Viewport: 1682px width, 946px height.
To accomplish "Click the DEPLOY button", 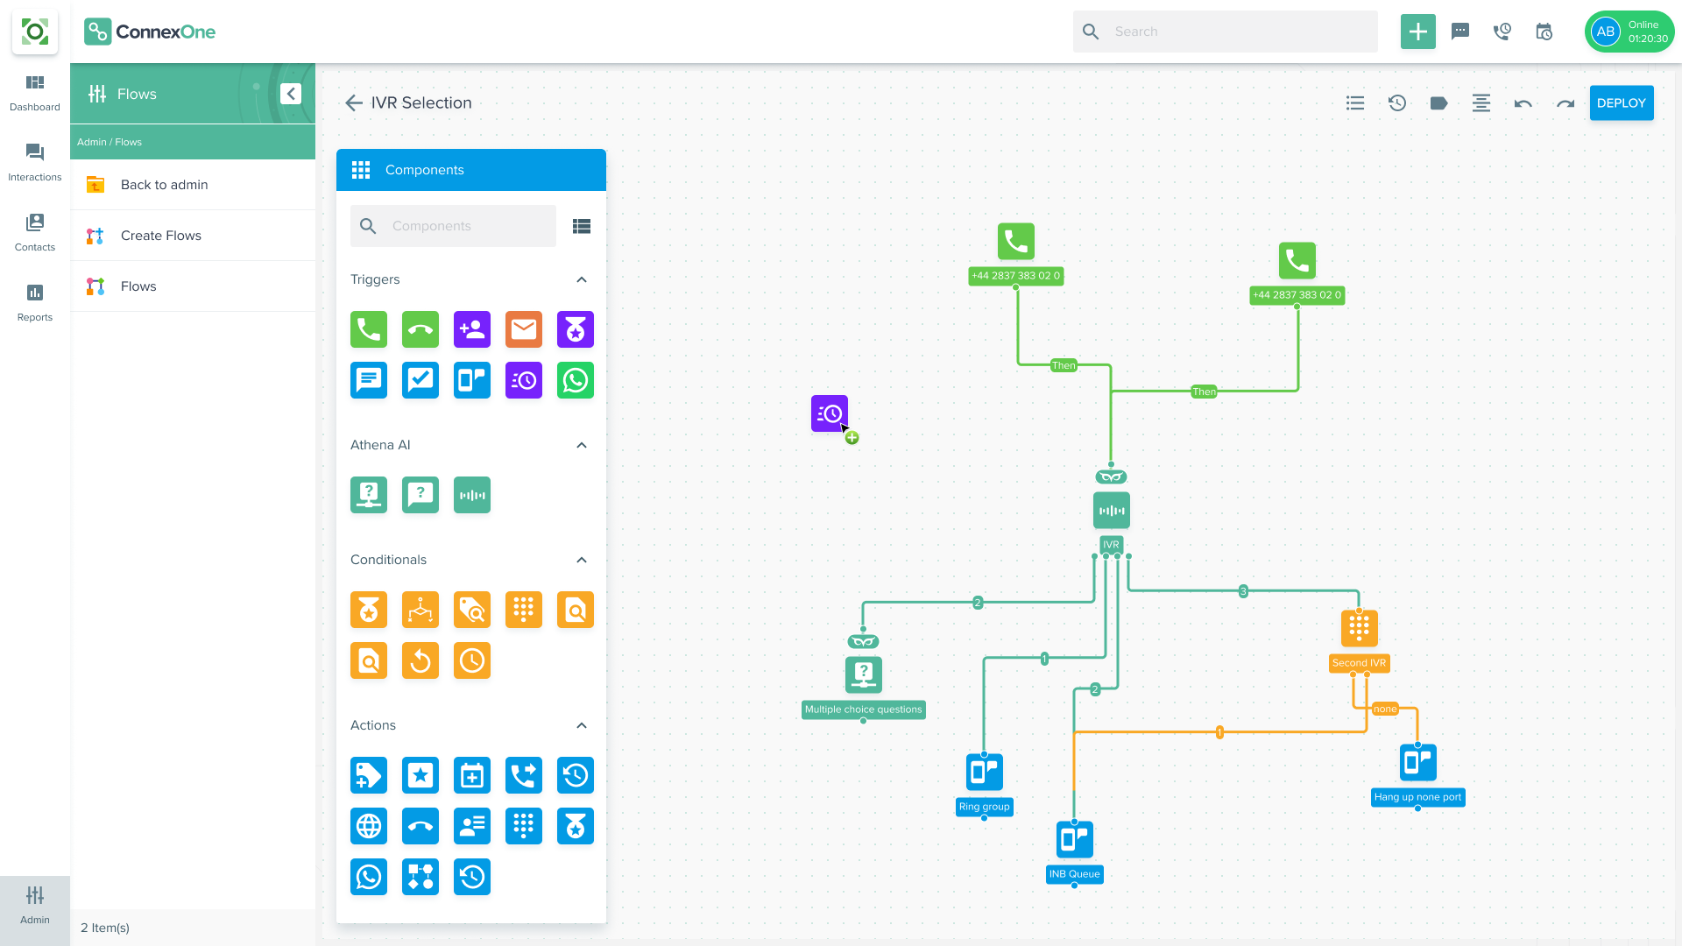I will pos(1622,103).
